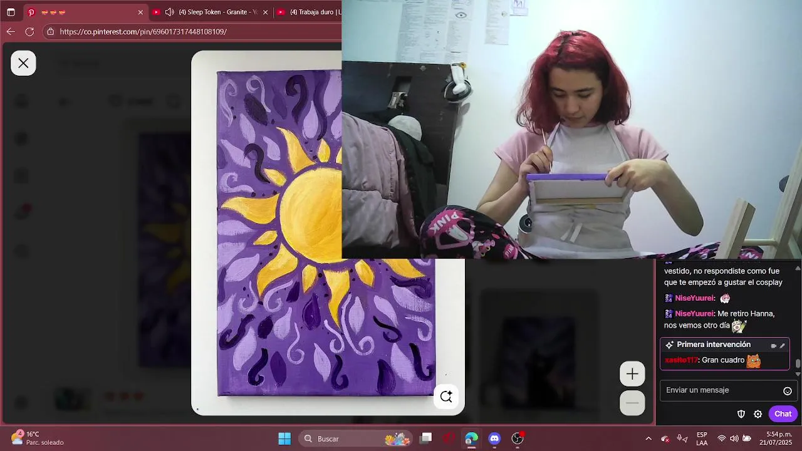Go back in the browser
The width and height of the screenshot is (802, 451).
11,31
